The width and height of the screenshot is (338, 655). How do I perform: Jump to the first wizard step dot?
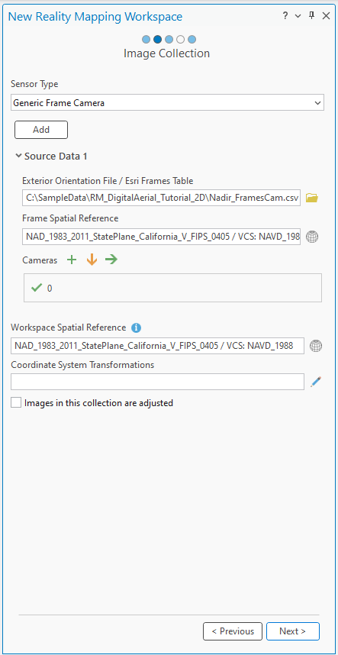tap(146, 40)
